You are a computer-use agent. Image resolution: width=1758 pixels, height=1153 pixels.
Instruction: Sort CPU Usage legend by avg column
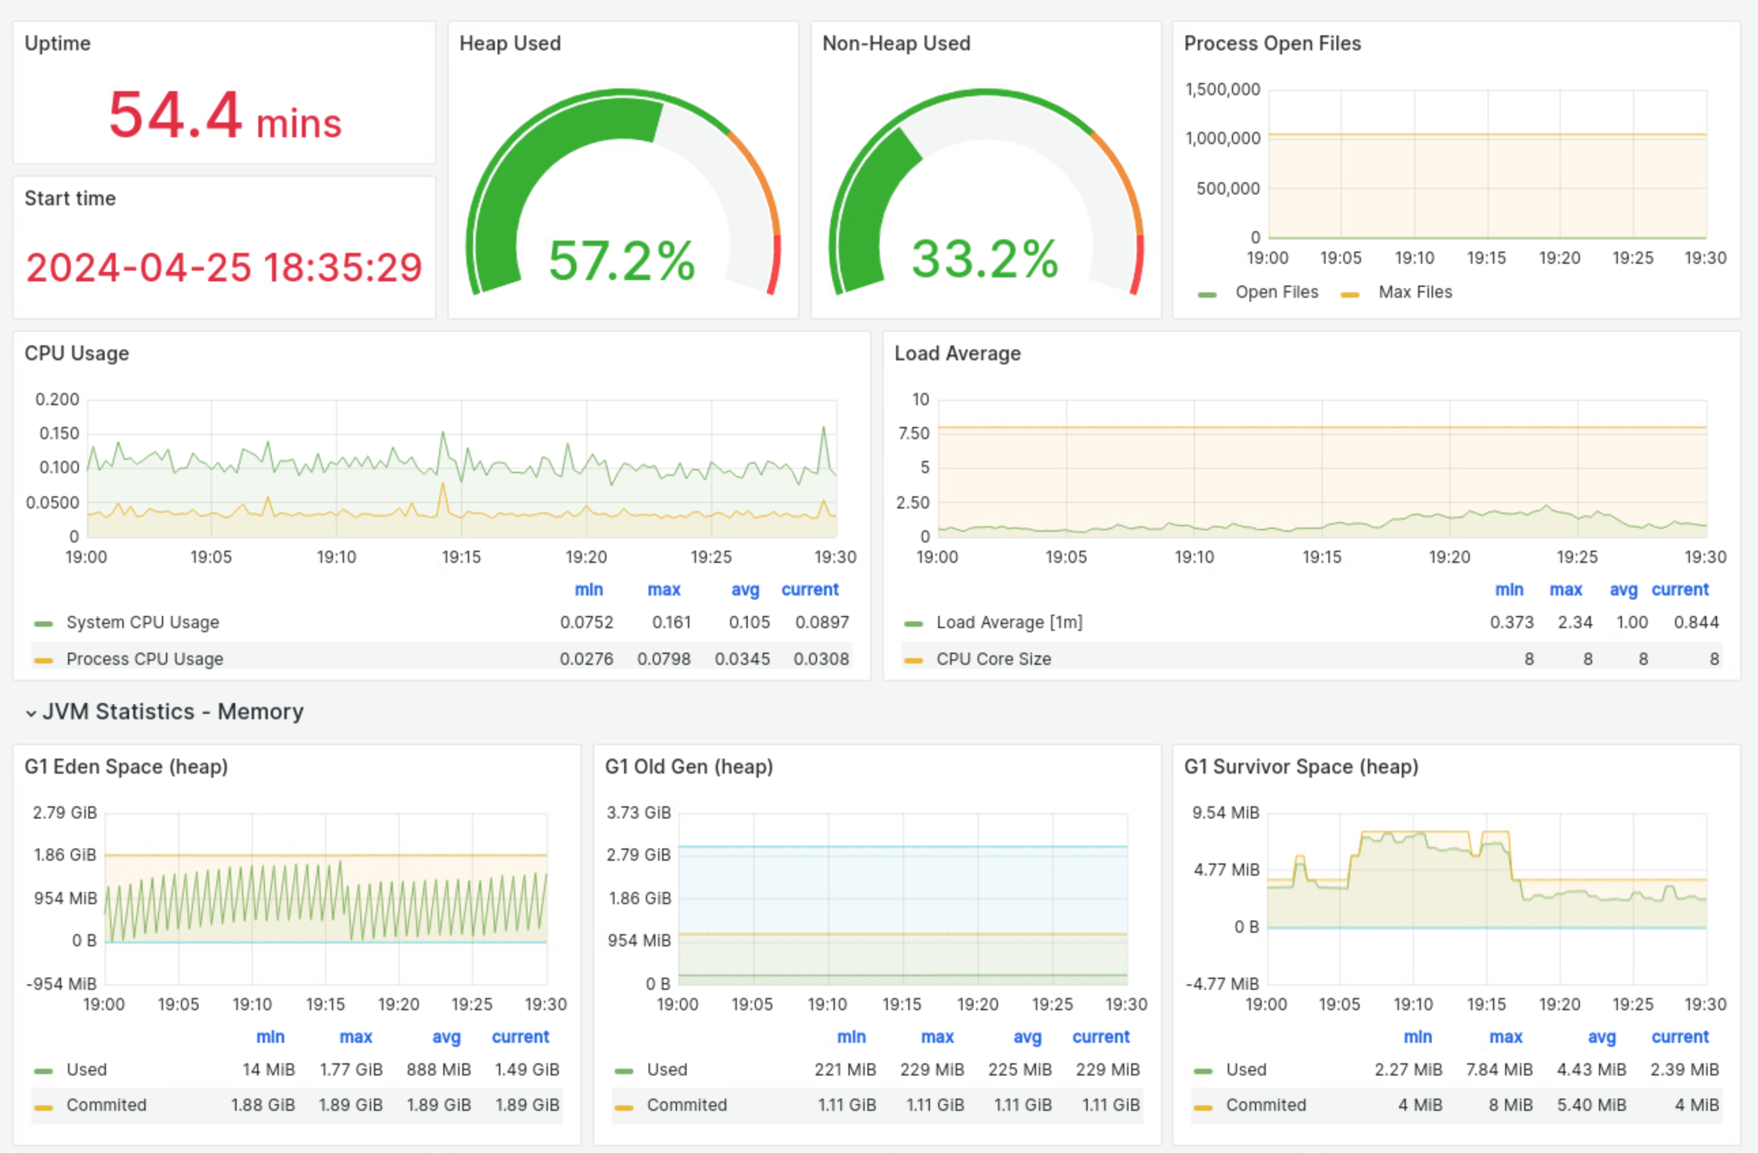click(745, 589)
